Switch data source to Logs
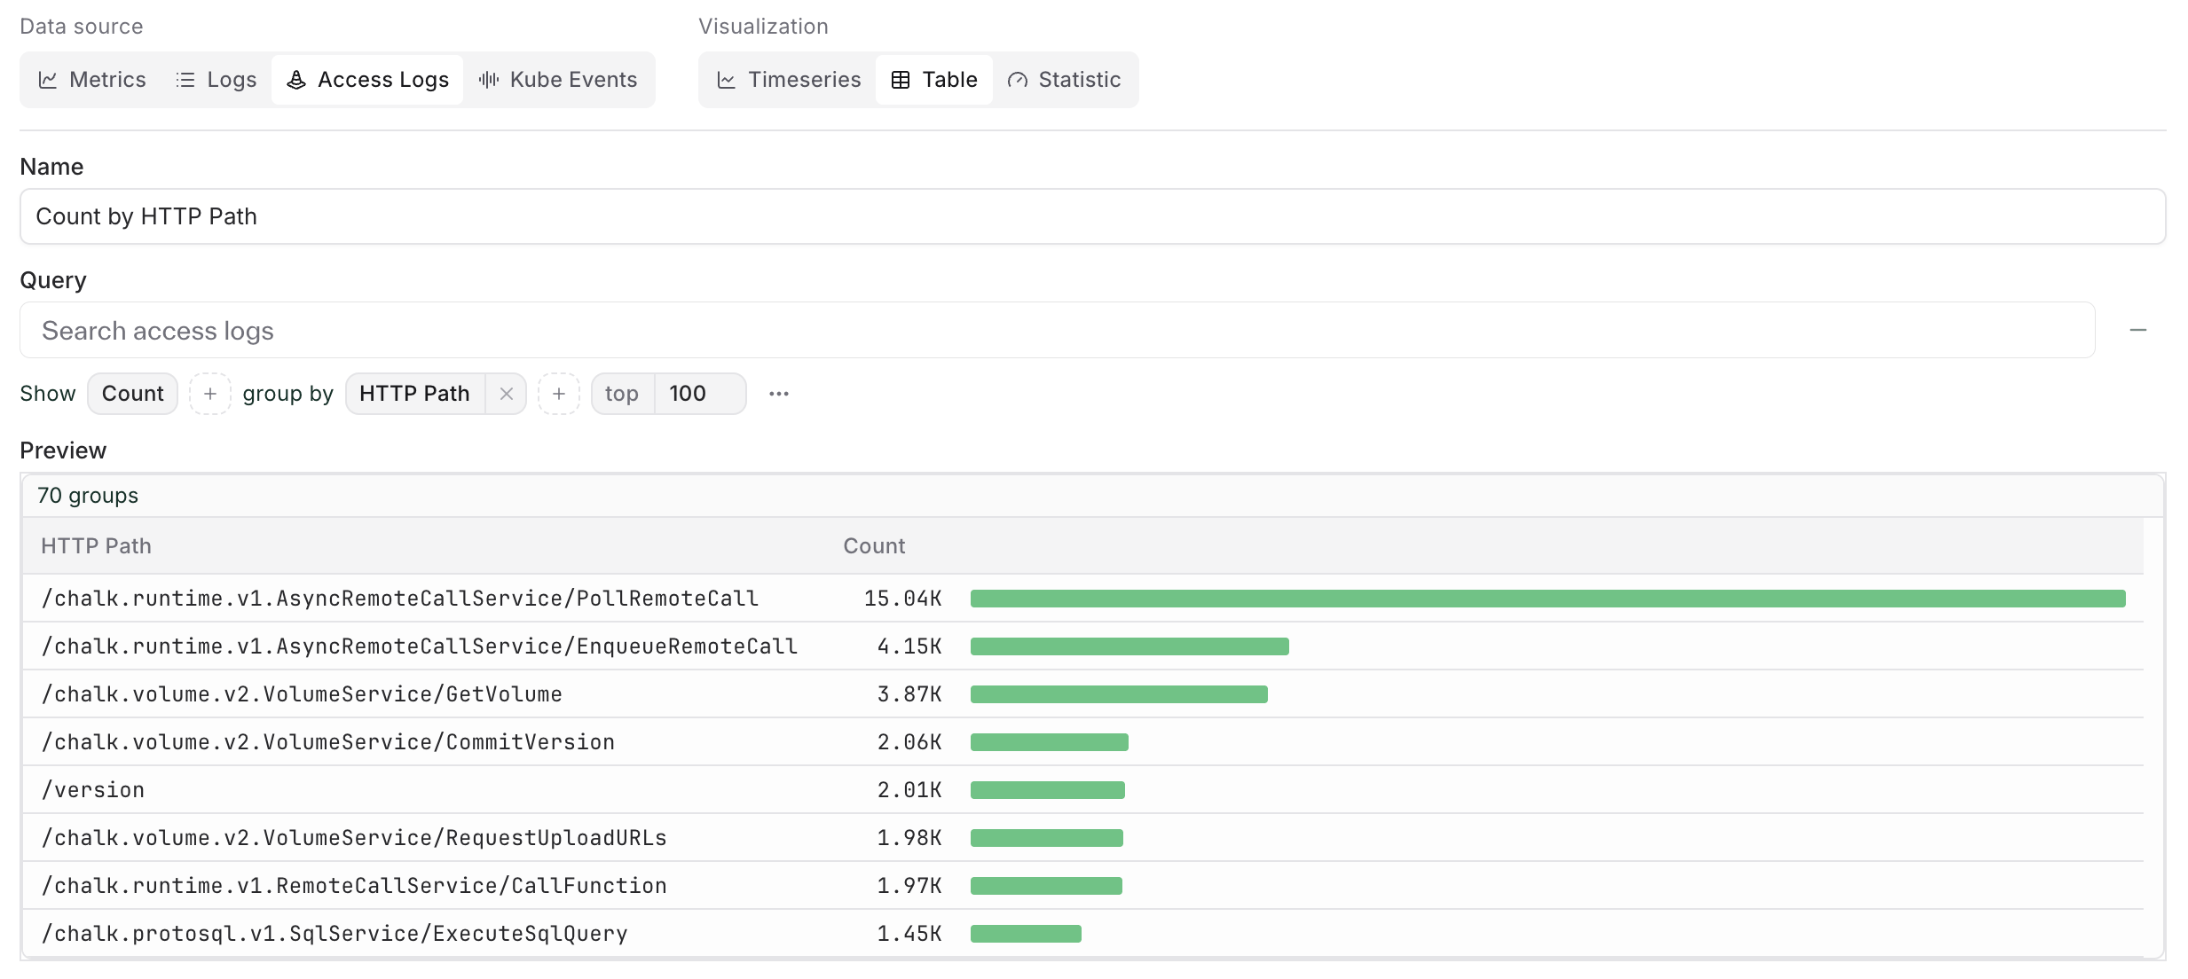Screen dimensions: 2188x979 216,80
